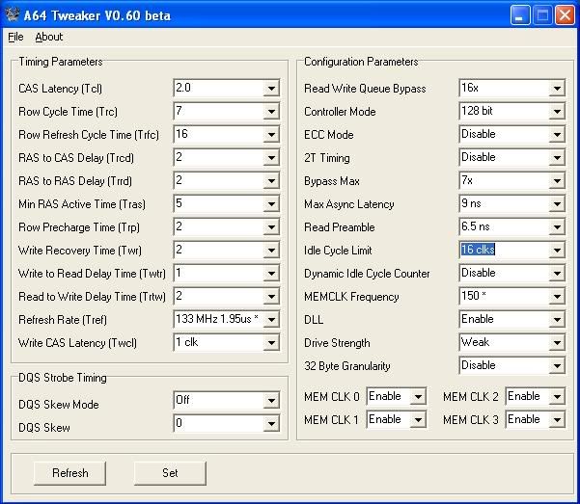This screenshot has height=504, width=580.
Task: Open the MEM CLK 0 dropdown
Action: pyautogui.click(x=419, y=397)
